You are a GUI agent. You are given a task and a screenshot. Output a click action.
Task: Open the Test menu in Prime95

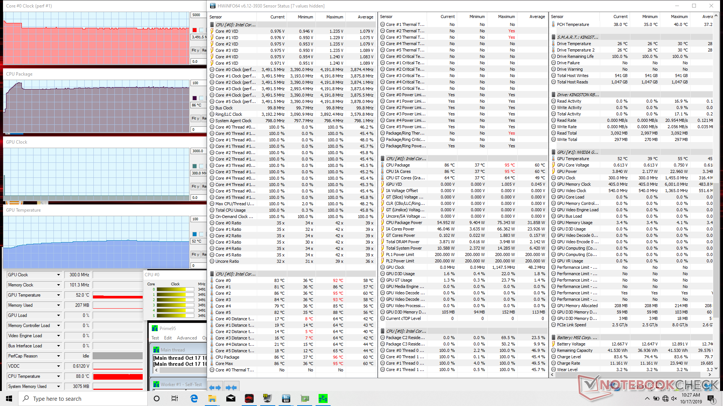pos(155,338)
